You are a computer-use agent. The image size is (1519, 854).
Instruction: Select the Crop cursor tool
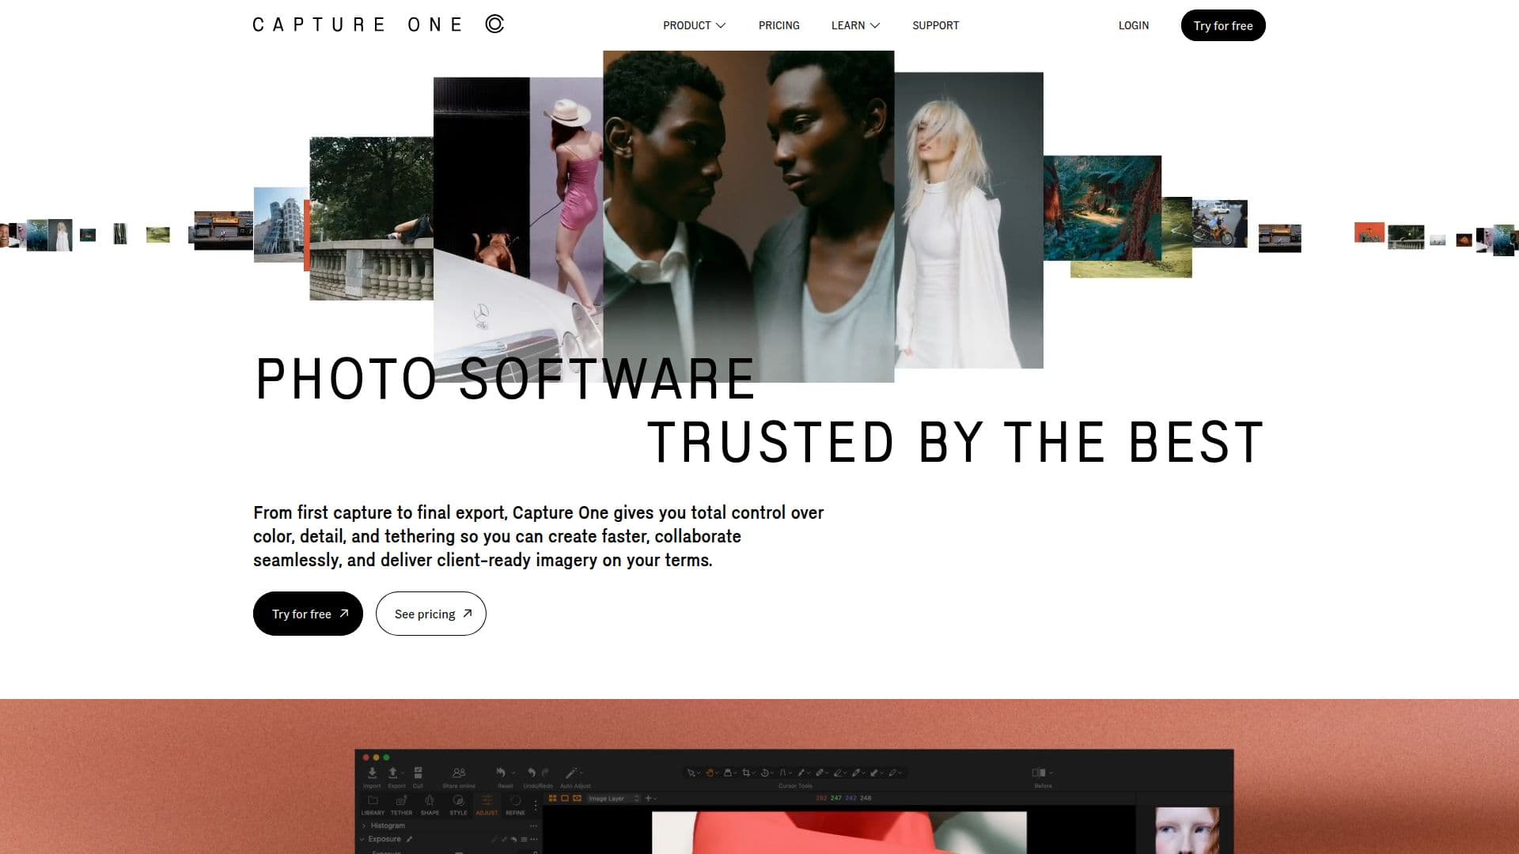(x=745, y=773)
